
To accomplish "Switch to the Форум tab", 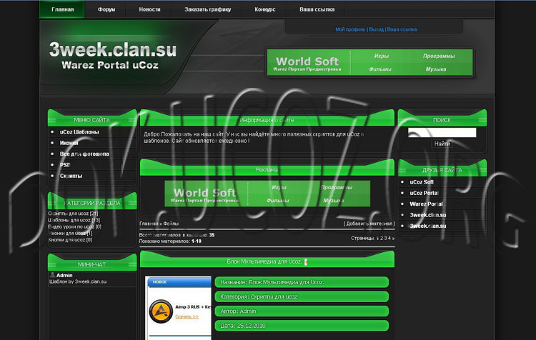I will click(106, 10).
